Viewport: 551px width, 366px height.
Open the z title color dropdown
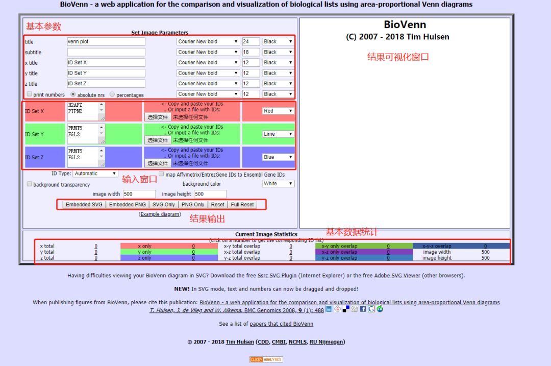click(278, 84)
